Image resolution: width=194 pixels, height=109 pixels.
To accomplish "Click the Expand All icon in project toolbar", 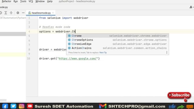I will tap(6, 13).
